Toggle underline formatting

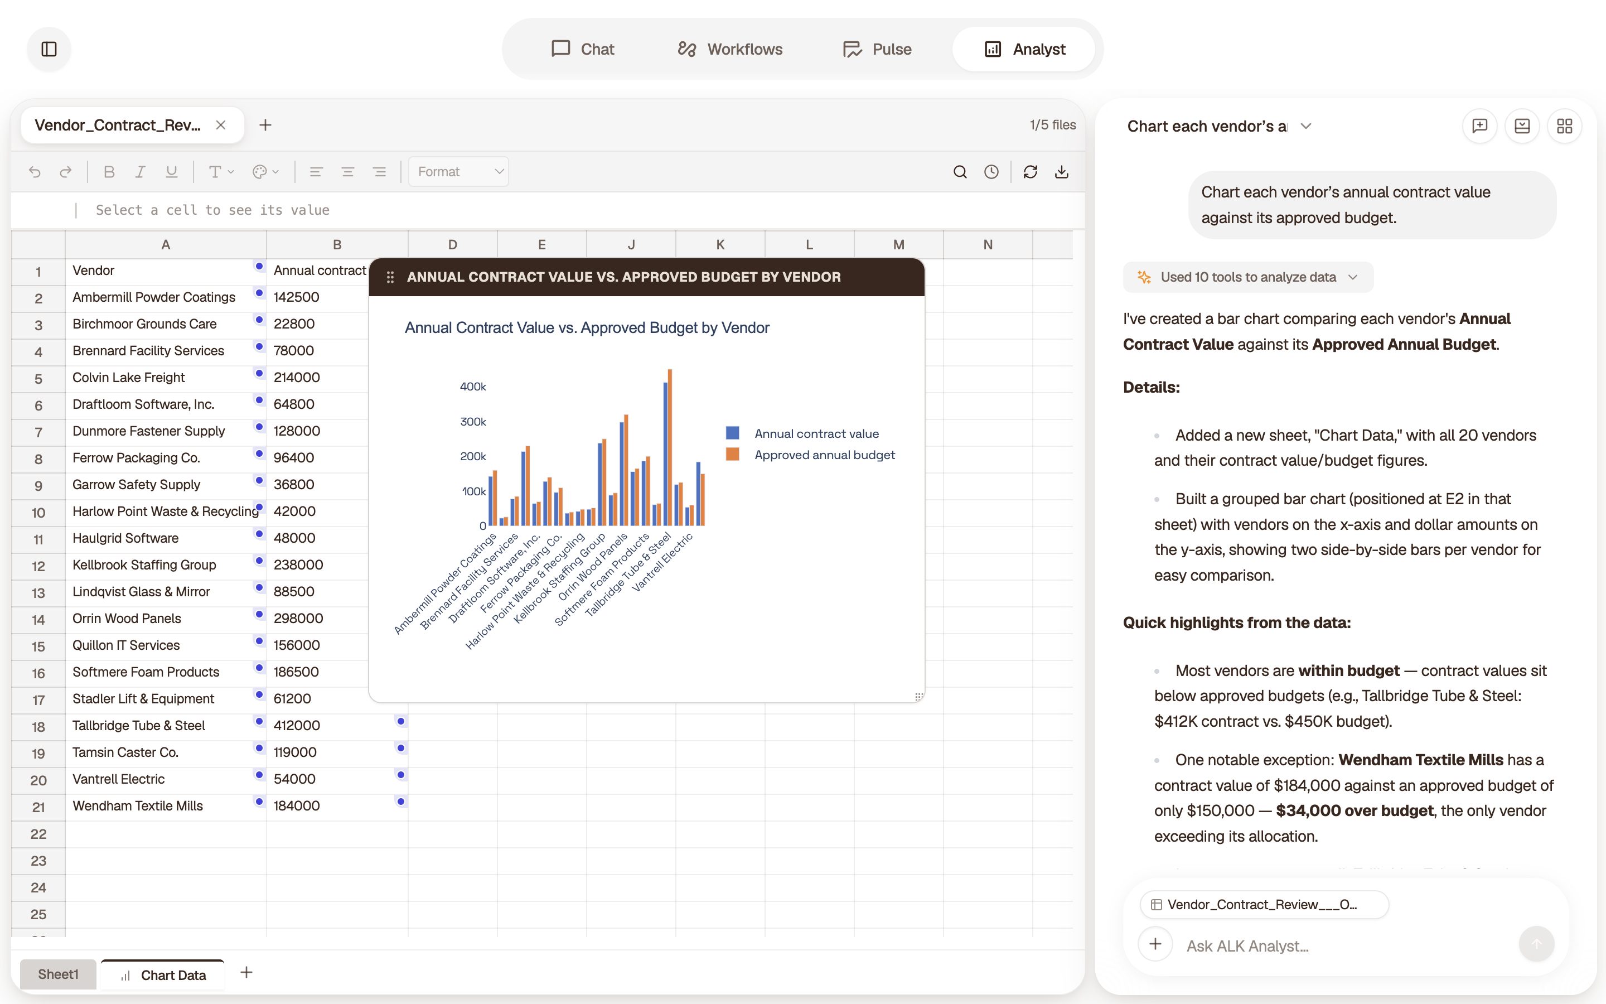click(171, 172)
